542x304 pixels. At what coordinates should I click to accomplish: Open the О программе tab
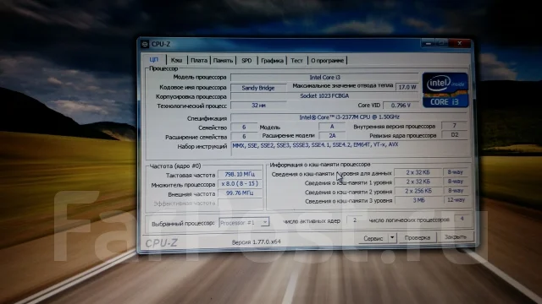327,61
